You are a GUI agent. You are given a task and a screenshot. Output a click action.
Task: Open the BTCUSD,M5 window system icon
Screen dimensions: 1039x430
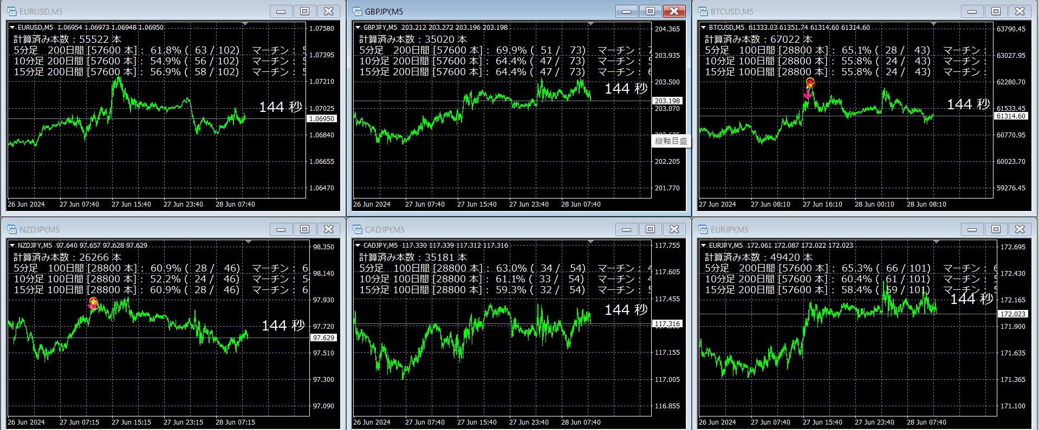tap(703, 11)
